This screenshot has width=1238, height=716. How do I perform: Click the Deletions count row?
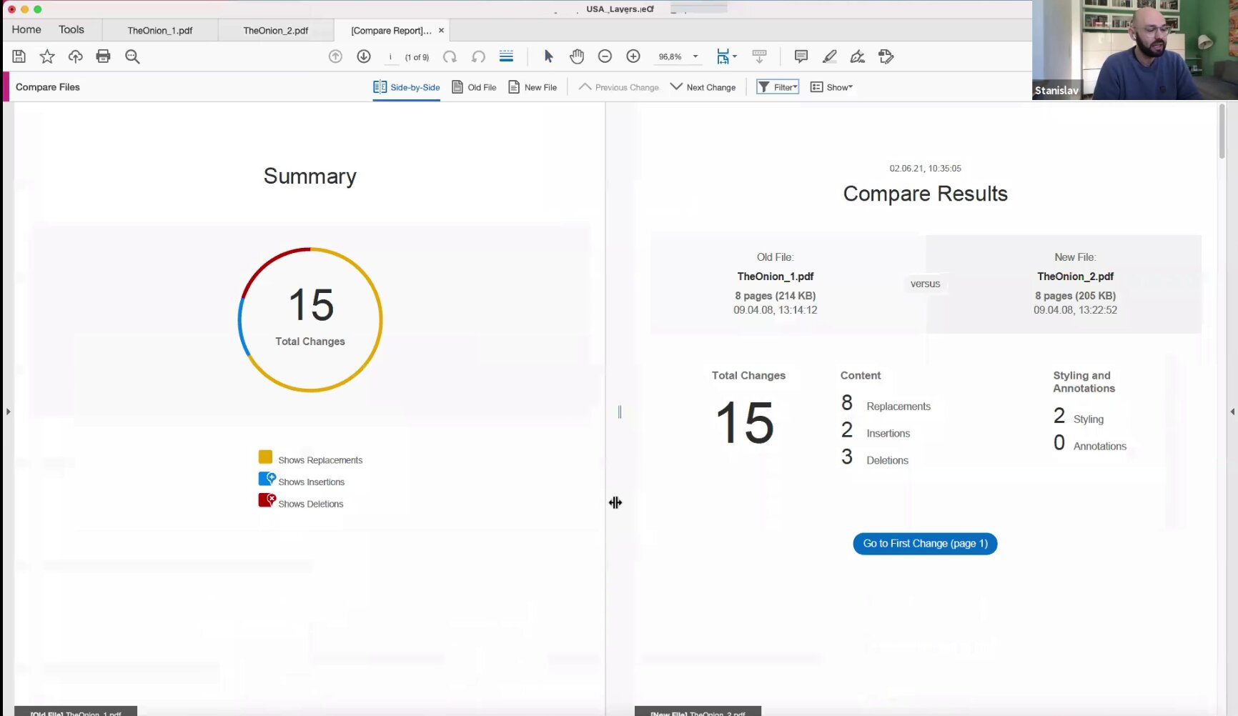click(x=875, y=458)
